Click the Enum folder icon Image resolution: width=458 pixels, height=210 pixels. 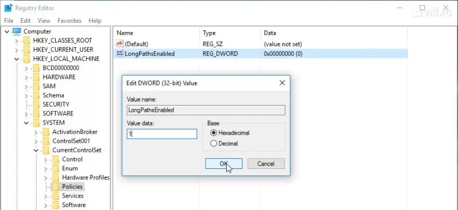(56, 168)
